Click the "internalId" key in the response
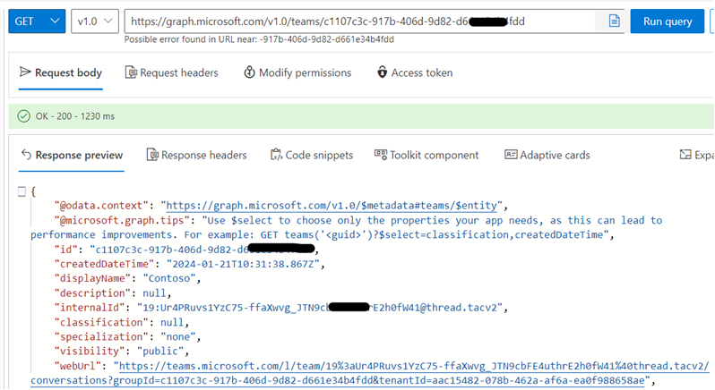715x390 pixels. coord(90,308)
